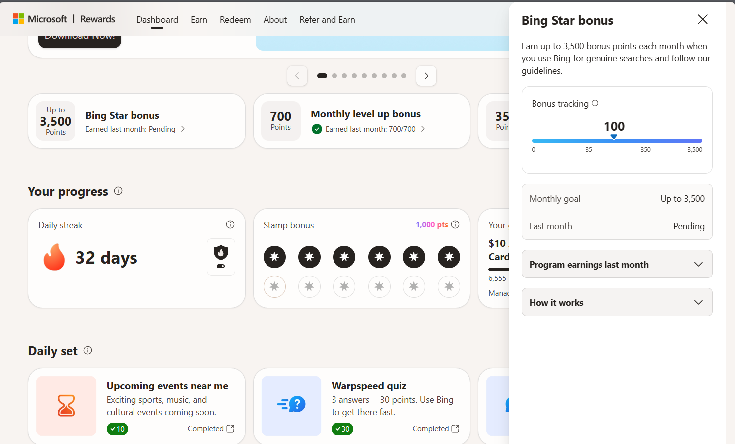The height and width of the screenshot is (444, 735).
Task: Click the Bonus tracking progress slider
Action: pos(617,141)
